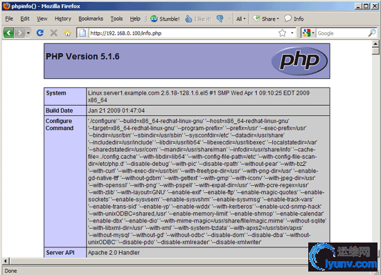Click the thumbs-down icon
This screenshot has height=275, width=381.
(x=220, y=19)
